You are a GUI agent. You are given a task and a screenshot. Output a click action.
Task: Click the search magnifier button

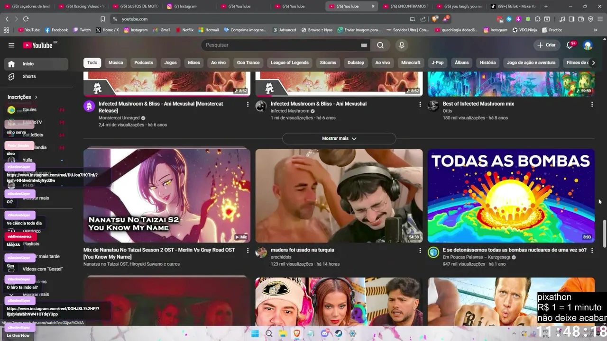tap(380, 45)
